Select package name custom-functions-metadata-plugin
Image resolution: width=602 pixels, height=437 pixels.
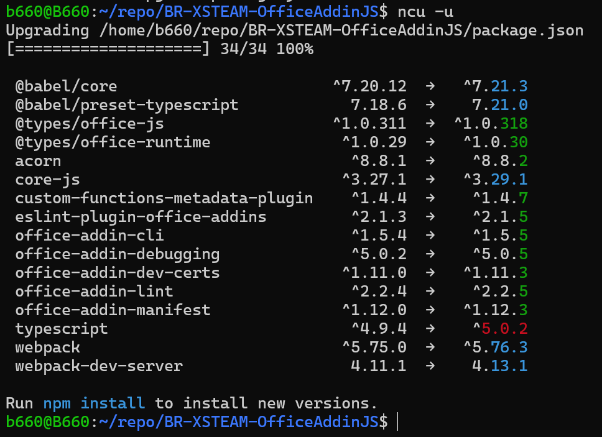click(164, 198)
